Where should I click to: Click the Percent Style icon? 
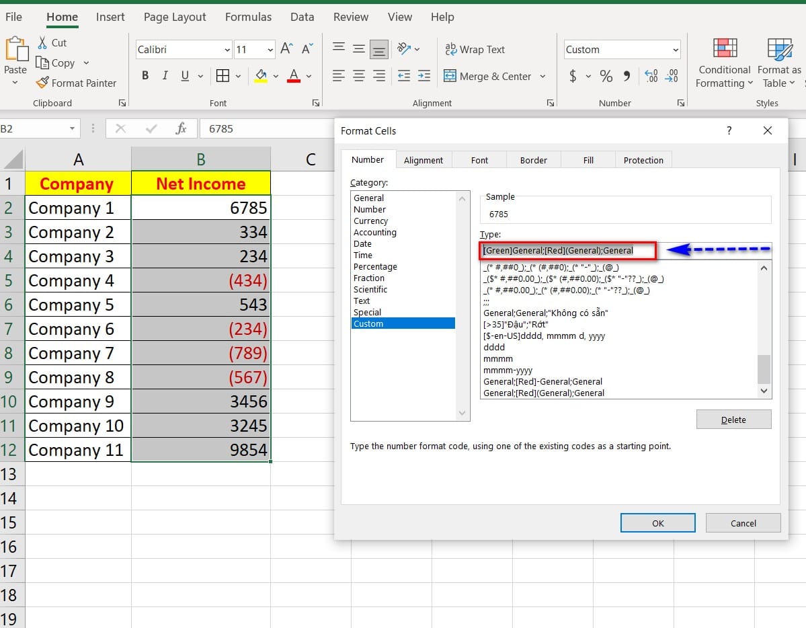(x=606, y=76)
